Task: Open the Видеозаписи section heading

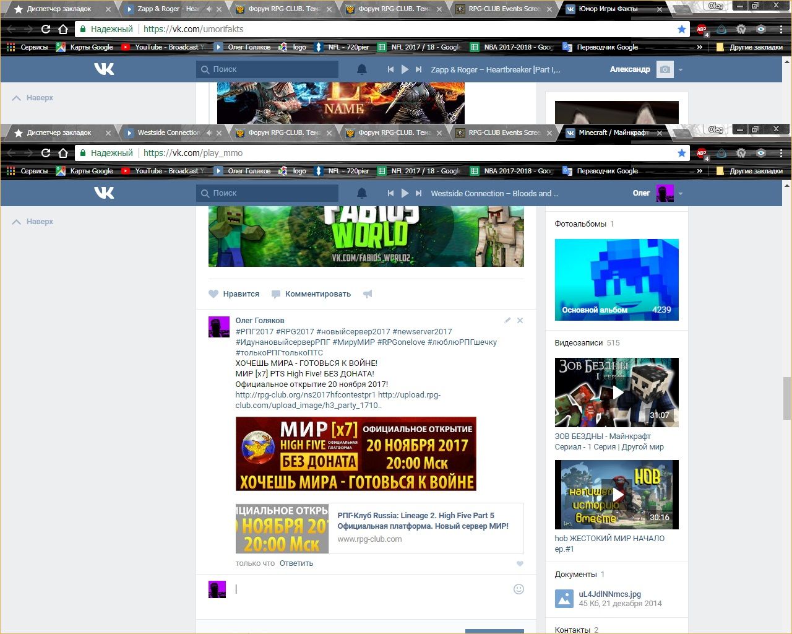Action: point(579,342)
